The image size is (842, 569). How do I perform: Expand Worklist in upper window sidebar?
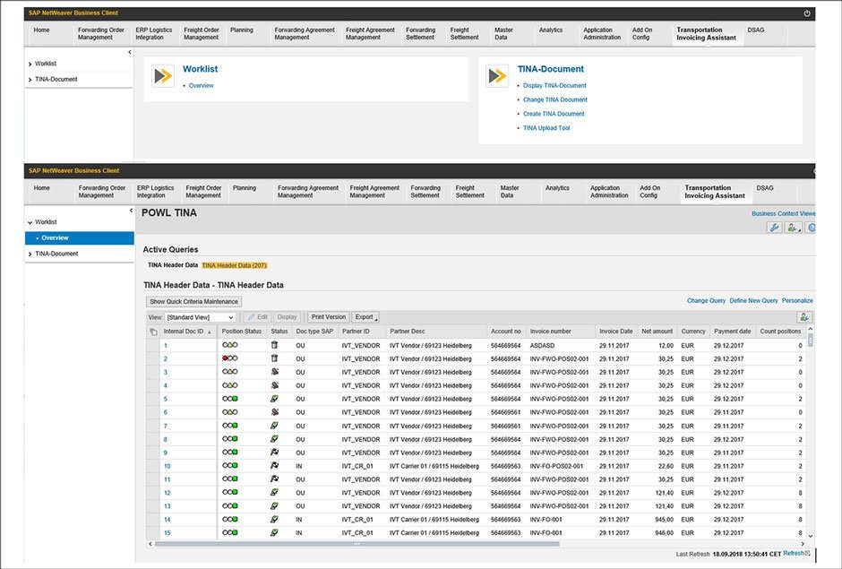pos(30,64)
